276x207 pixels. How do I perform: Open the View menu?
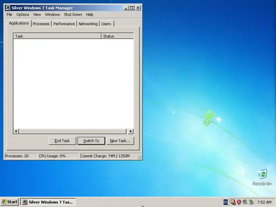[37, 14]
